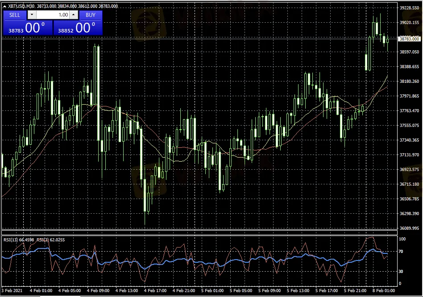Click the 1.00 lot volume field
The image size is (423, 297).
click(53, 15)
